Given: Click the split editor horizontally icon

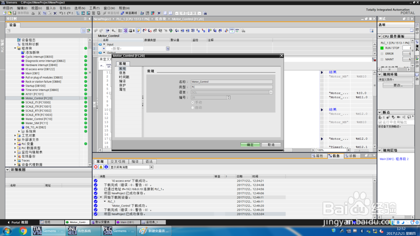Looking at the screenshot, I should (165, 13).
